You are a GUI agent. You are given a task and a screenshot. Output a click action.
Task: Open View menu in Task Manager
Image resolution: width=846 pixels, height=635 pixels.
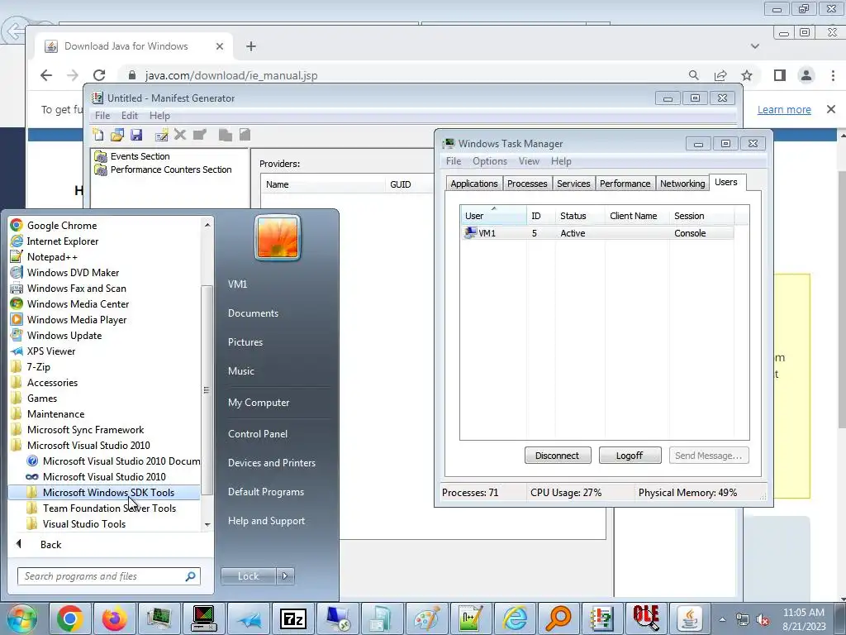tap(529, 161)
